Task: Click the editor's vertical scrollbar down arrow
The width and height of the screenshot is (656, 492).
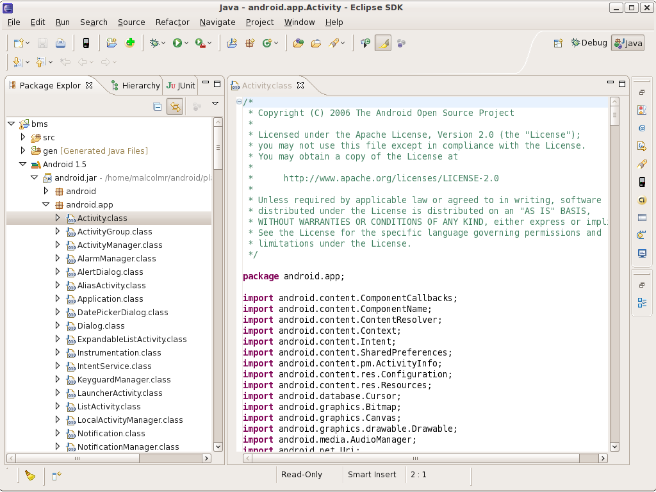Action: pos(614,447)
